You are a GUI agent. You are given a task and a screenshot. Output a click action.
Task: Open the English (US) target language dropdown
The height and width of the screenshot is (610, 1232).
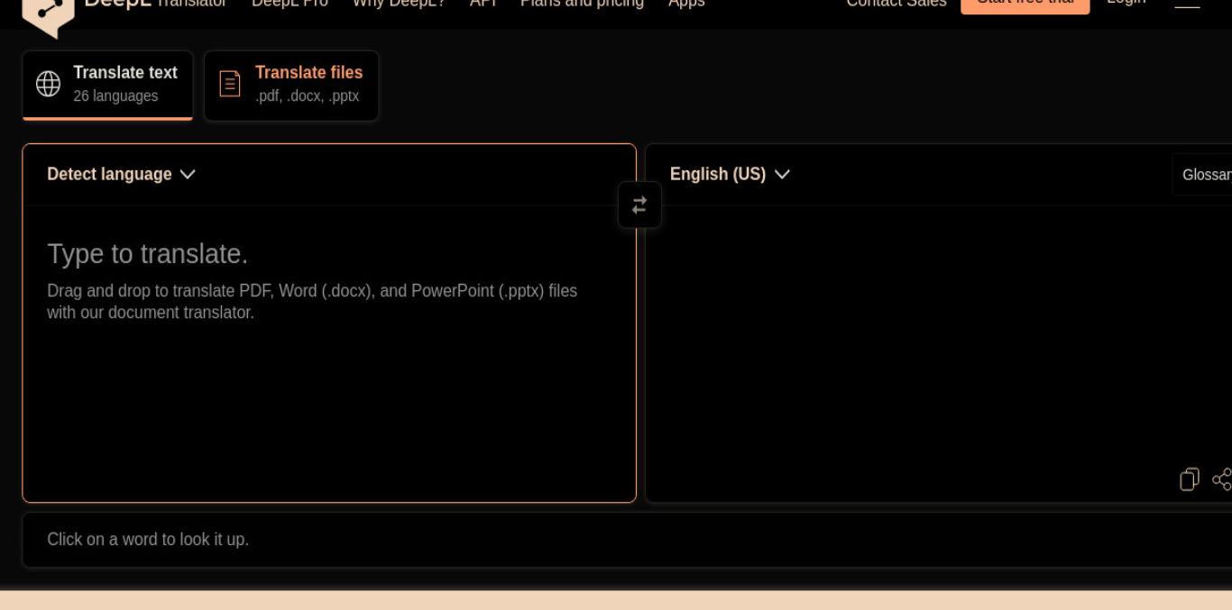730,174
